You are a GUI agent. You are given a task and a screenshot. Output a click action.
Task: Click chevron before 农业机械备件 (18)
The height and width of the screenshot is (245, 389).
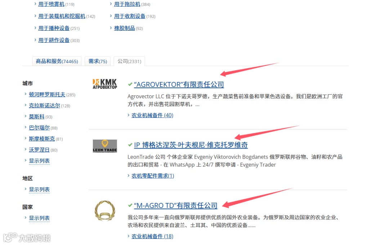(129, 236)
